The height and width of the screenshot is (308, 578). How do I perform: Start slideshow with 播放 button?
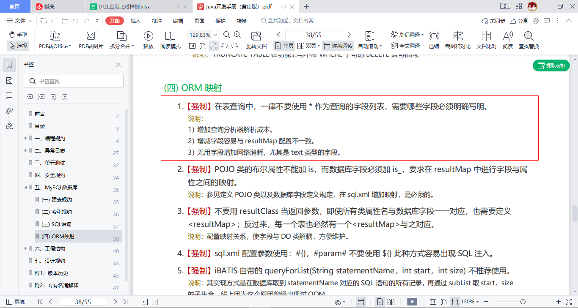click(149, 40)
